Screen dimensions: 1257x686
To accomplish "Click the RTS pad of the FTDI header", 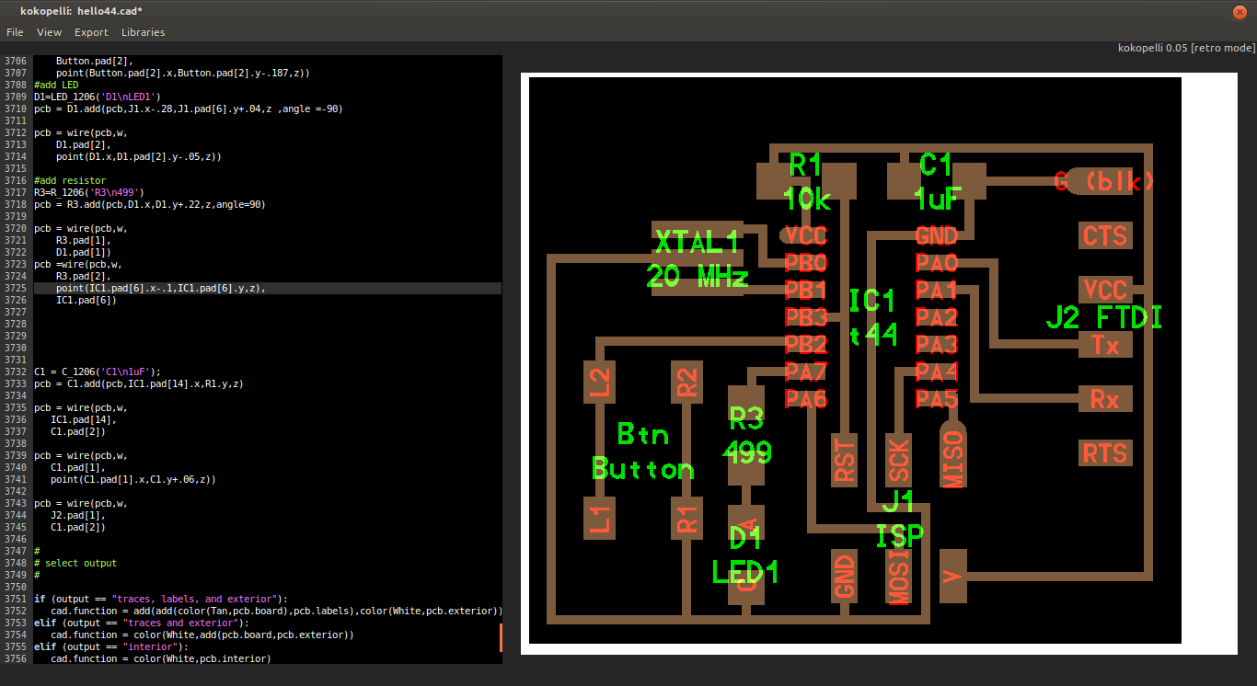I will 1105,453.
